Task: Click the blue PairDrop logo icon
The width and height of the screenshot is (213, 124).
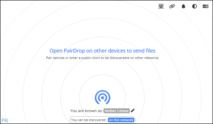Action: click(103, 97)
